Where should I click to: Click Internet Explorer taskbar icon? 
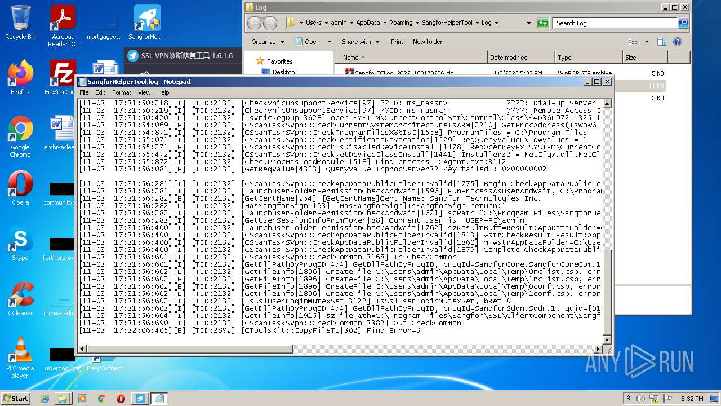pyautogui.click(x=44, y=399)
